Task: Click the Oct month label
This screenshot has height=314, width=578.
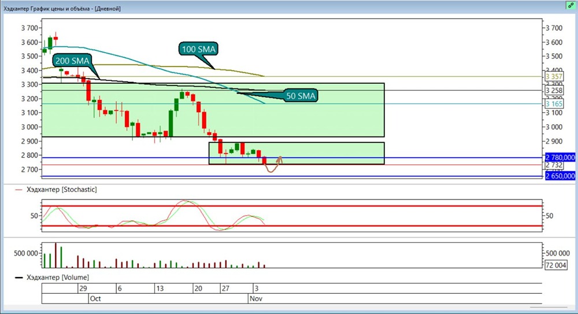Action: pos(95,298)
